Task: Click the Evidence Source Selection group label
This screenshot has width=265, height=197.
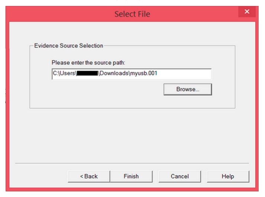Action: click(x=68, y=46)
